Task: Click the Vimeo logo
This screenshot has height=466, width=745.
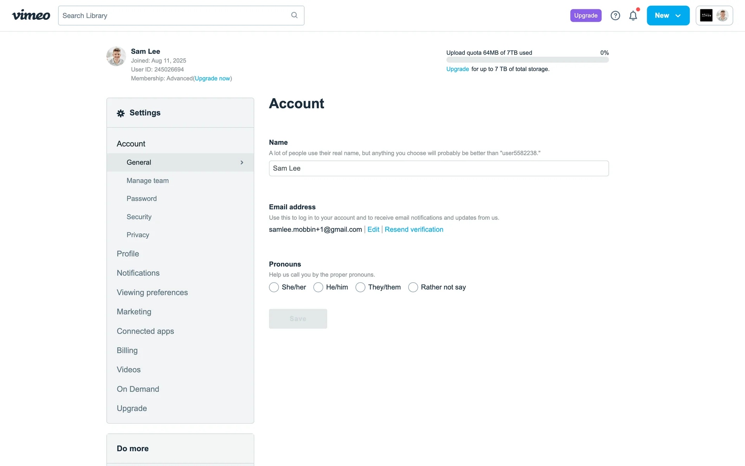Action: point(31,16)
